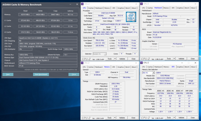Expand the Tools dropdown arrow in the CPU tab window
Viewport: 201px width, 121px height.
[115, 59]
